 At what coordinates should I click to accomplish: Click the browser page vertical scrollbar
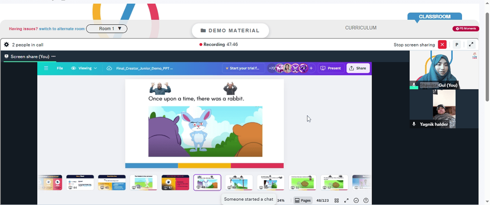(487, 56)
